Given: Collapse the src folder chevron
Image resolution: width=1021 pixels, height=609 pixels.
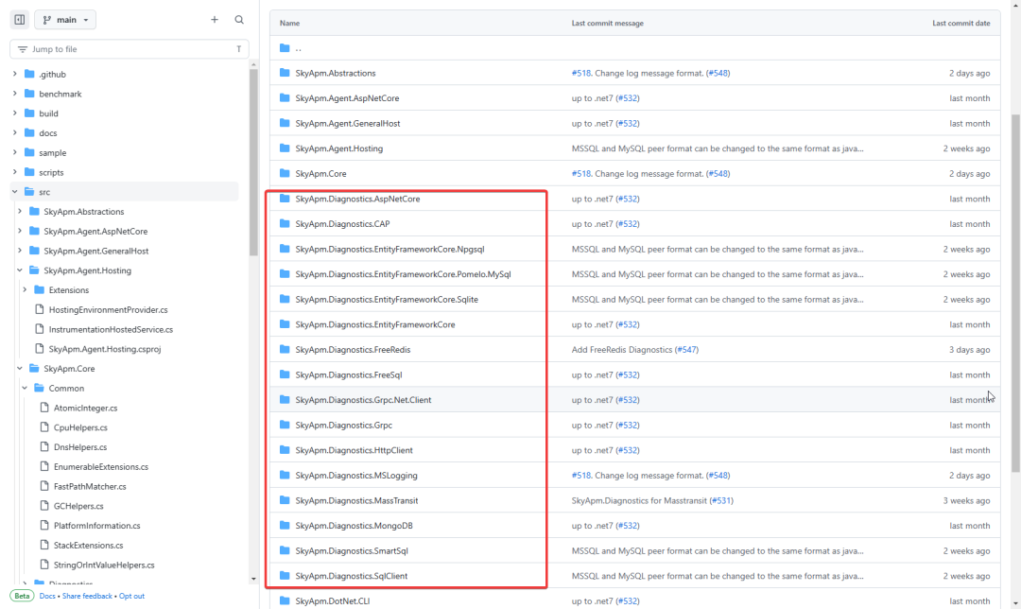Looking at the screenshot, I should pyautogui.click(x=15, y=191).
